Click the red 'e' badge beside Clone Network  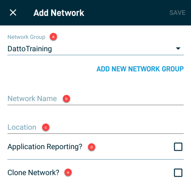[x=68, y=172]
